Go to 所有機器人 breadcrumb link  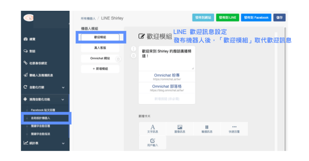[88, 18]
